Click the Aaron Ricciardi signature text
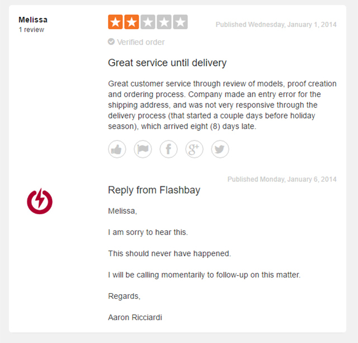The width and height of the screenshot is (358, 343). click(135, 317)
